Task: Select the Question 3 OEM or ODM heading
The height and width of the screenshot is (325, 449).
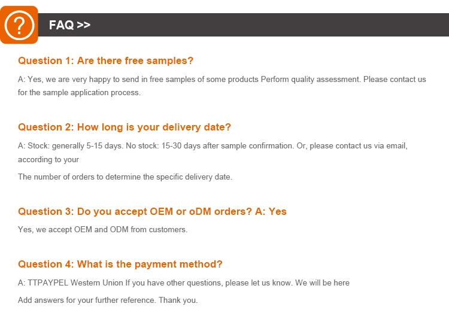Action: coord(135,211)
